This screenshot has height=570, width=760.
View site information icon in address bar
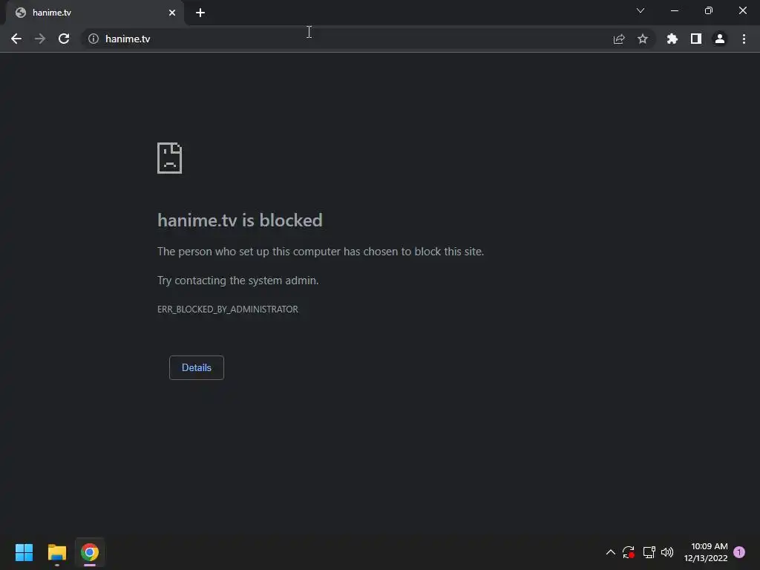point(94,39)
